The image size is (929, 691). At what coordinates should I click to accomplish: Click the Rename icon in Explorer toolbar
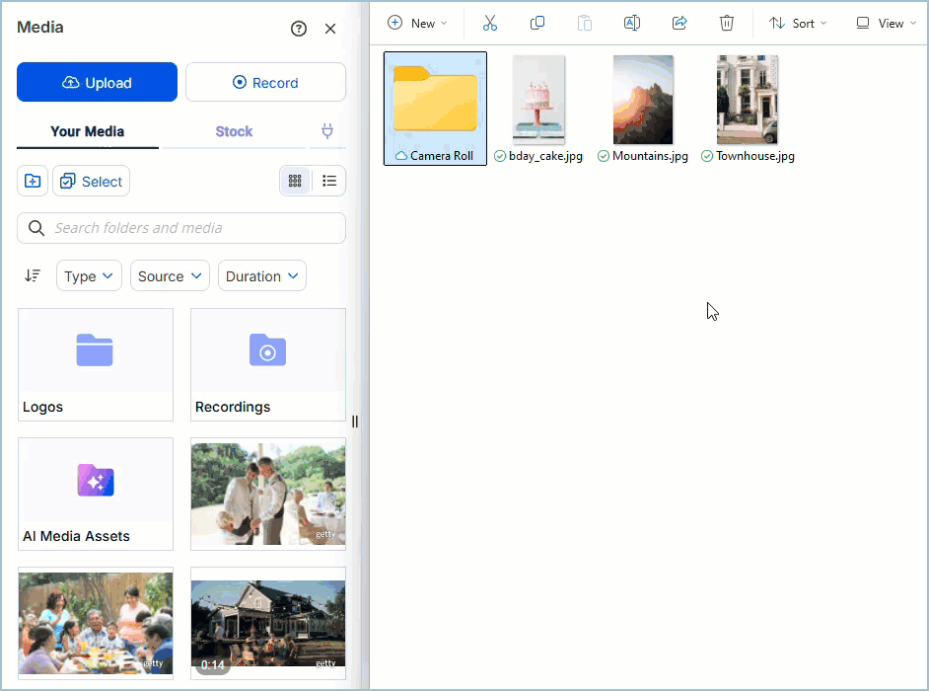(632, 22)
